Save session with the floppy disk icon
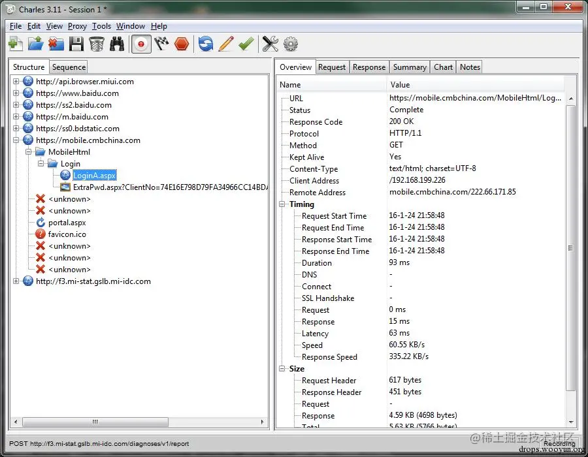The width and height of the screenshot is (588, 457). [x=76, y=44]
